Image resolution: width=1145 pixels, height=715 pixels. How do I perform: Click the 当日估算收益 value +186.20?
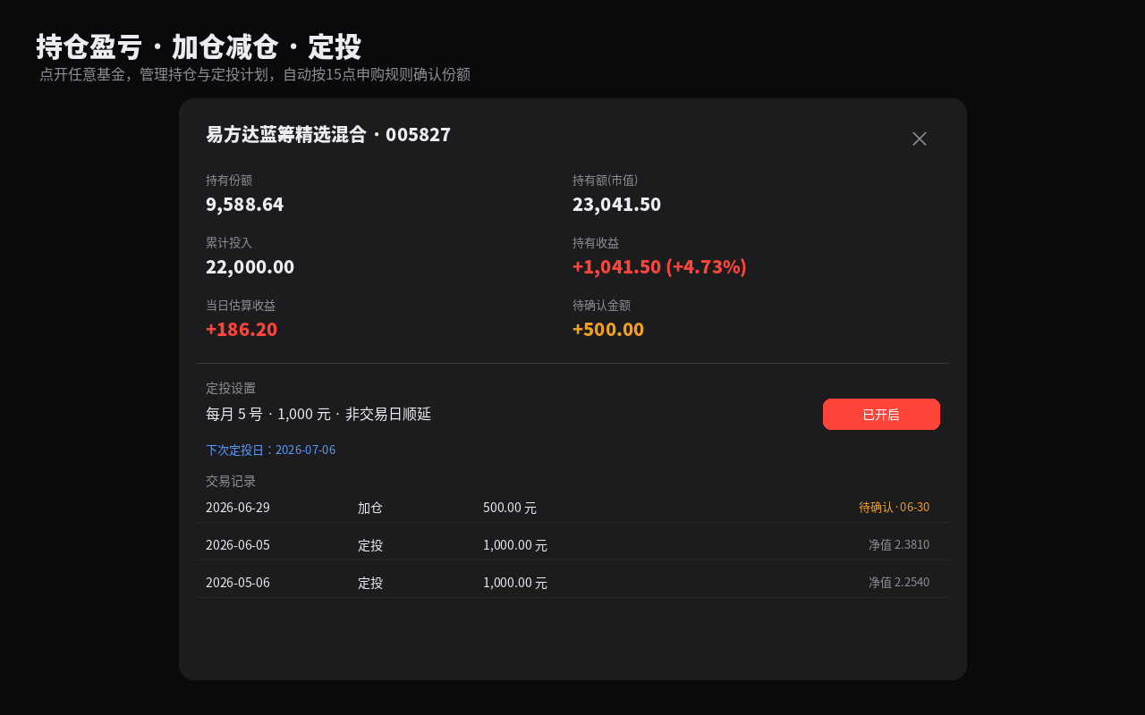242,329
